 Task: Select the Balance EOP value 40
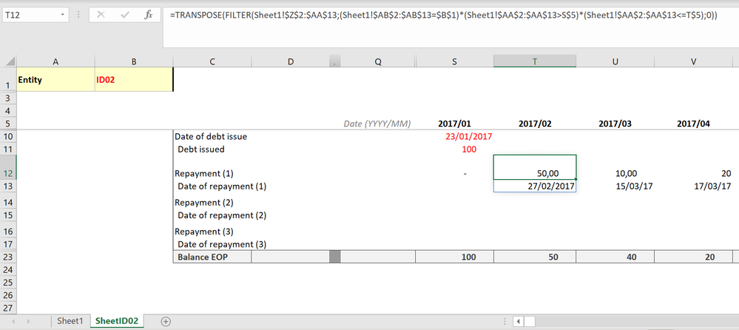(x=615, y=257)
